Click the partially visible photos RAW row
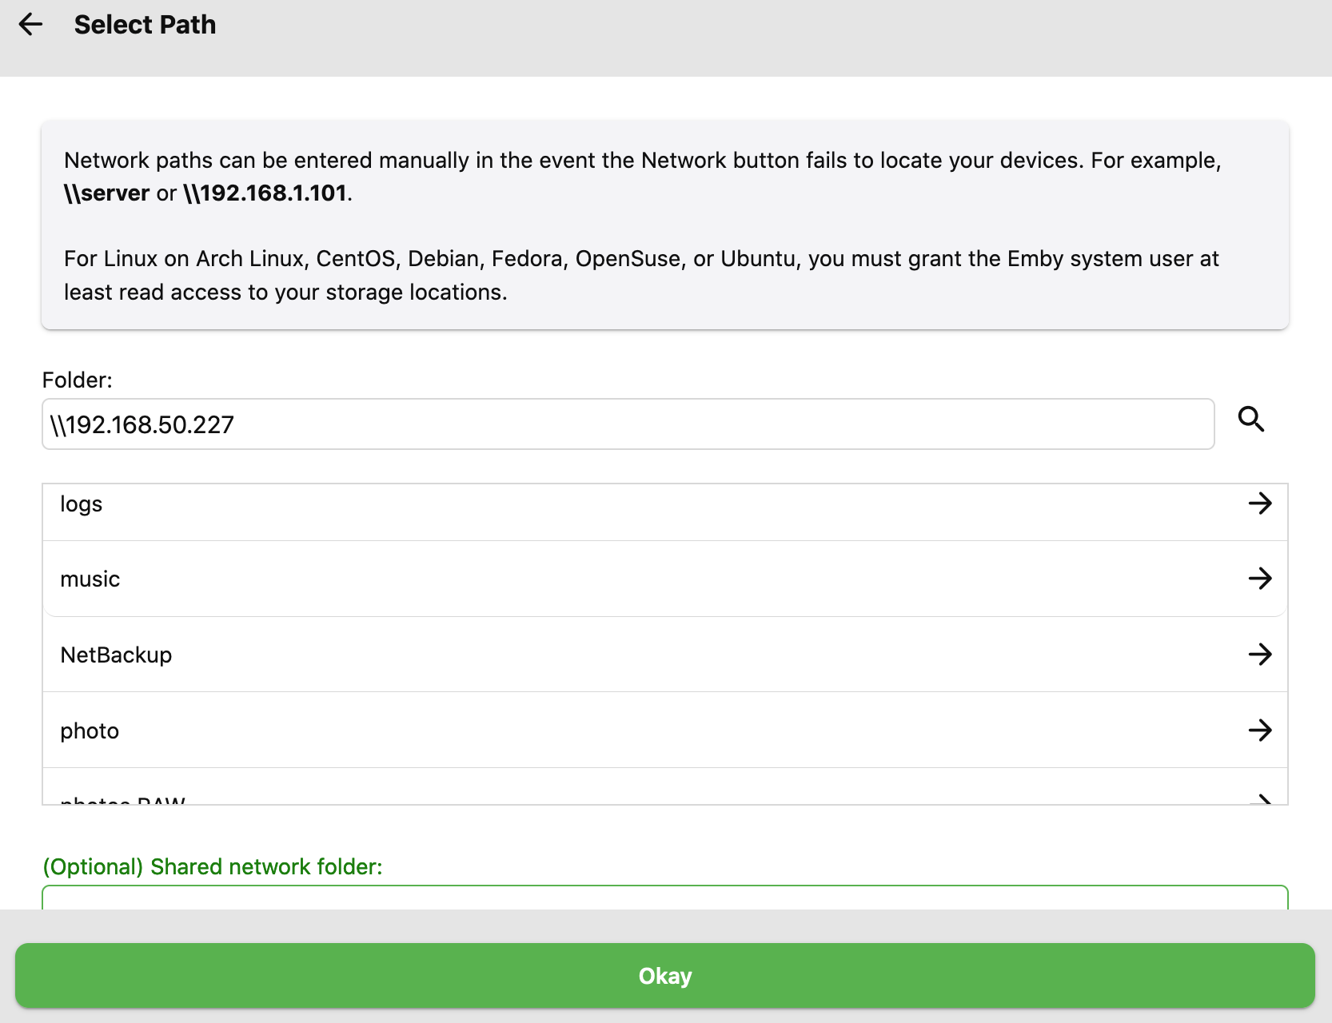Viewport: 1332px width, 1023px height. (123, 798)
